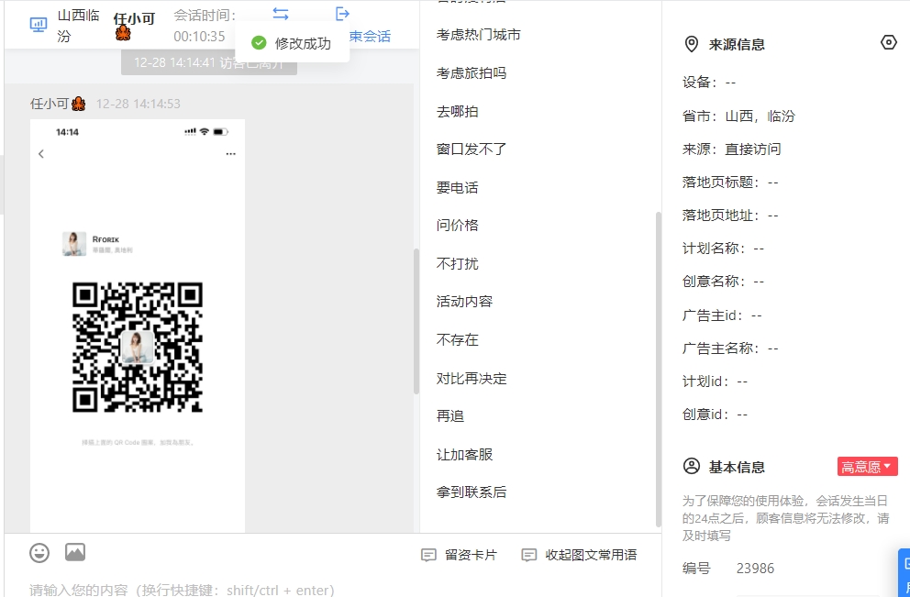Select quick phrase 窗口发不了

pos(472,149)
